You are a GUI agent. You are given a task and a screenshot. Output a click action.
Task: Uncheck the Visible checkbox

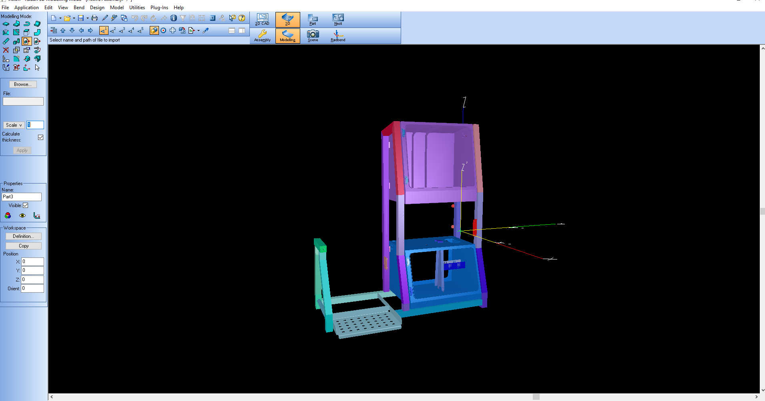26,205
